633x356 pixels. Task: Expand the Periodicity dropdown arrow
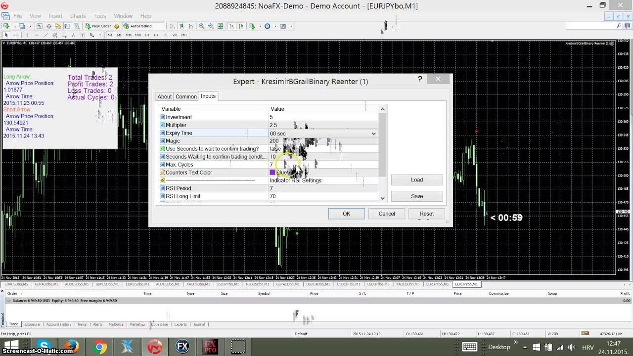pyautogui.click(x=275, y=26)
